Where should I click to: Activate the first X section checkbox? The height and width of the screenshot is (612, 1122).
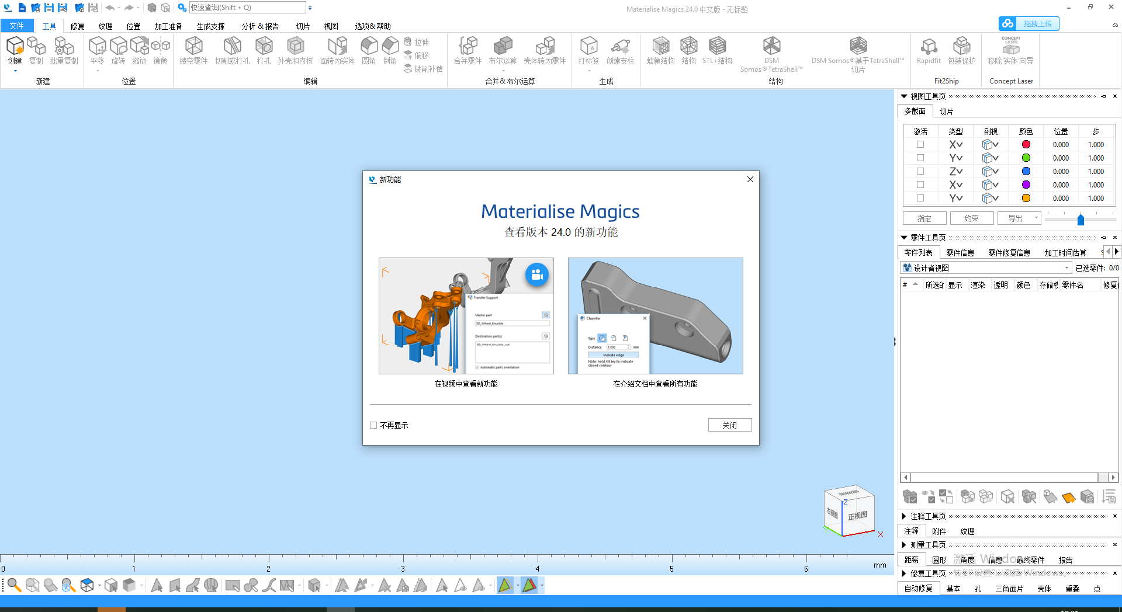pyautogui.click(x=920, y=144)
